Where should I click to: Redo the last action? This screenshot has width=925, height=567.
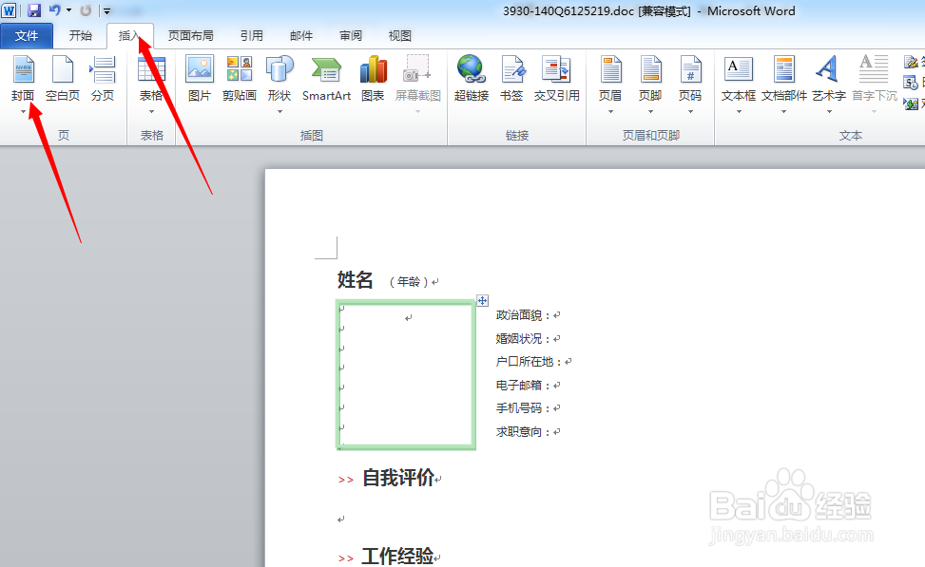point(86,10)
